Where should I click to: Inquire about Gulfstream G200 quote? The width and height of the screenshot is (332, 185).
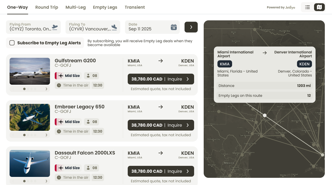coord(161,79)
